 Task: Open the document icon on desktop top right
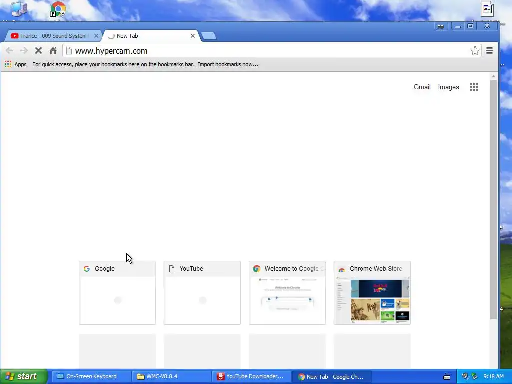[x=487, y=9]
